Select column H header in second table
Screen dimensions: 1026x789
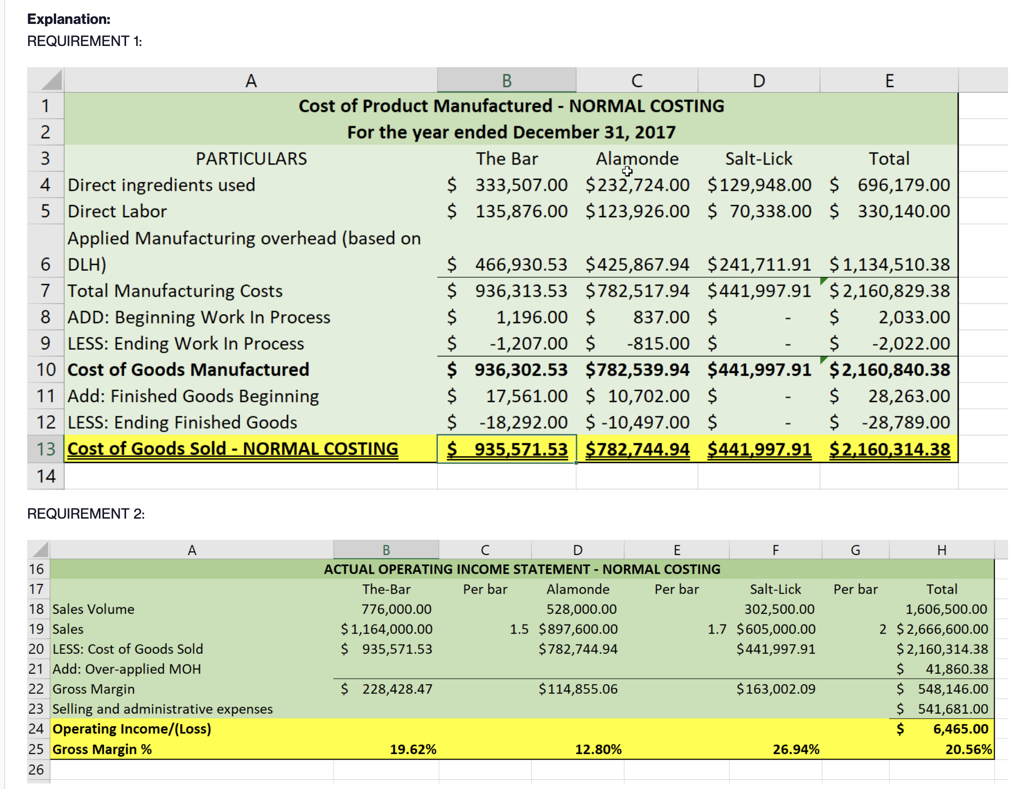click(941, 549)
